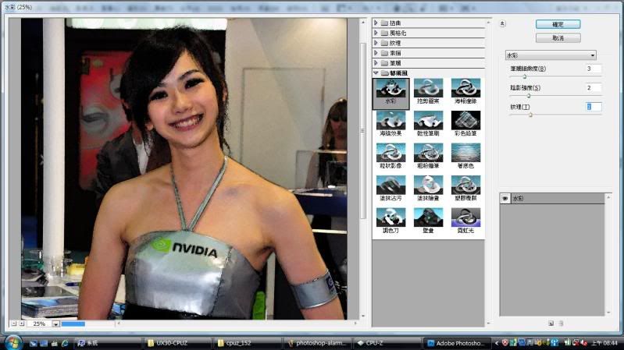Click the texture value field showing 1
Image resolution: width=624 pixels, height=350 pixels.
(593, 107)
